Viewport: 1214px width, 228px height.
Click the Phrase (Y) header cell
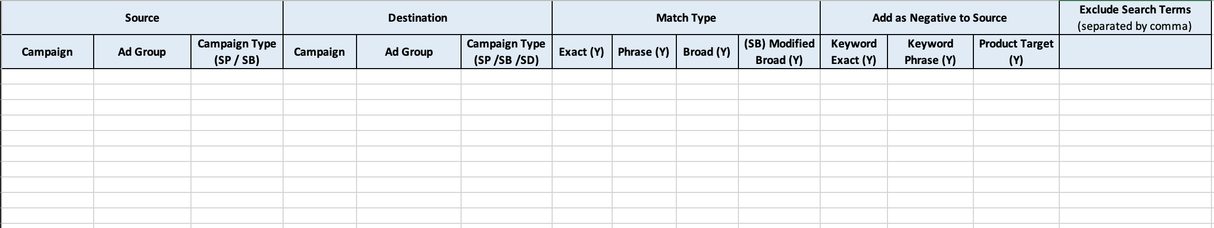[x=644, y=52]
